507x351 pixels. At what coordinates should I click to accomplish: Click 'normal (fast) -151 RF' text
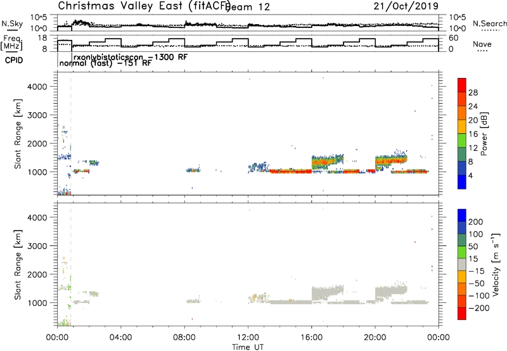pos(105,63)
